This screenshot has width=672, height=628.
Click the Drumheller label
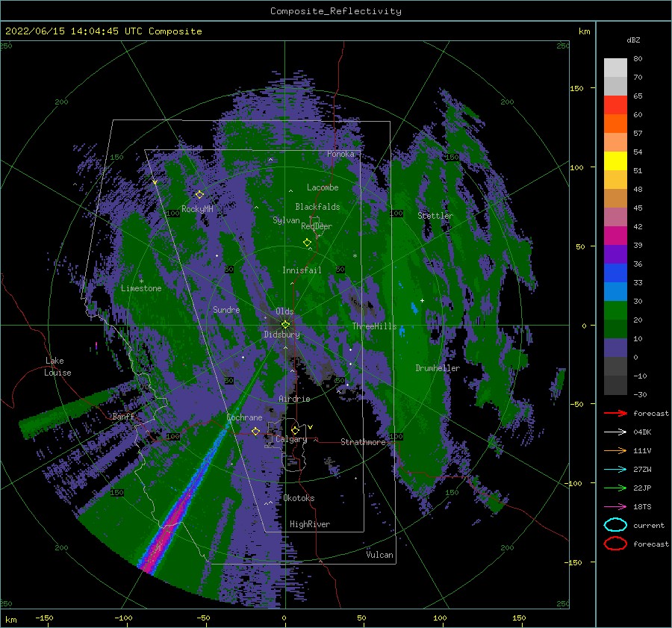[438, 368]
